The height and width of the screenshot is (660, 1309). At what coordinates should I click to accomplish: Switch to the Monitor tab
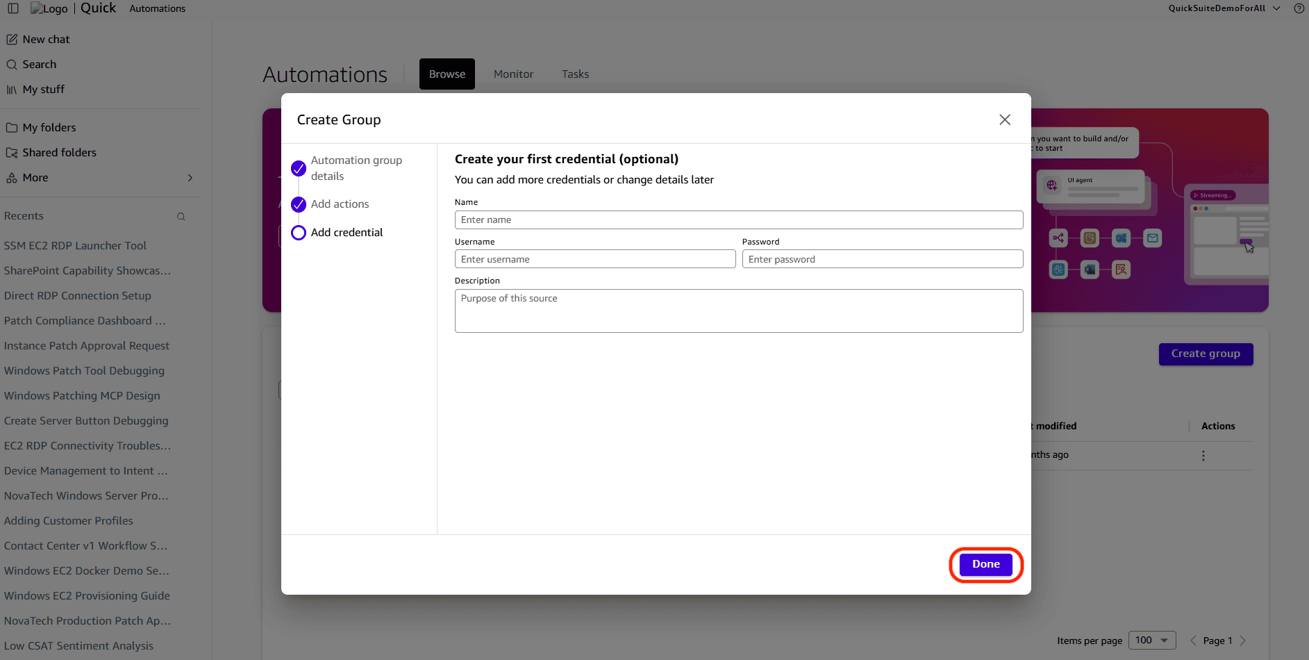pos(514,74)
